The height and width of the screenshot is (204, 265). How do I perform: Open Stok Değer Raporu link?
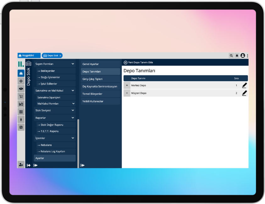[52, 125]
